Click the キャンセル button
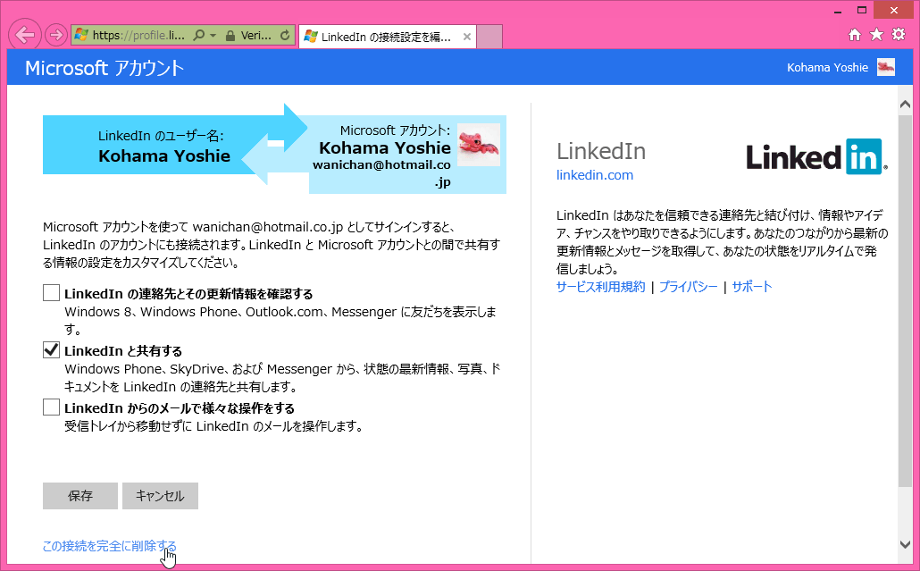920x571 pixels. pyautogui.click(x=160, y=496)
